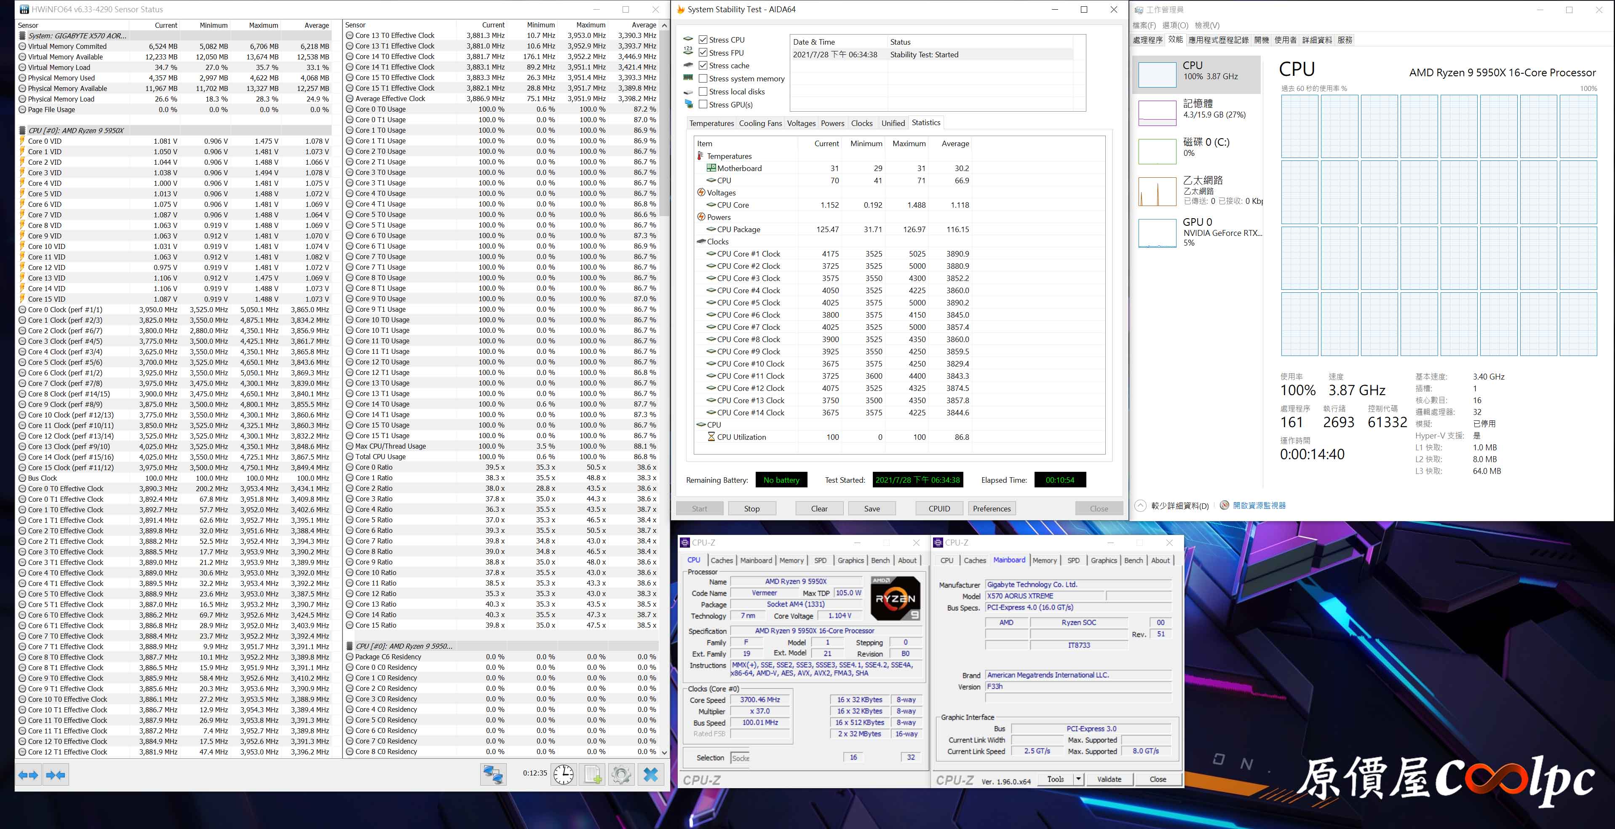Select HWiNFO Core 0 VID row
The image size is (1615, 829).
(x=174, y=141)
